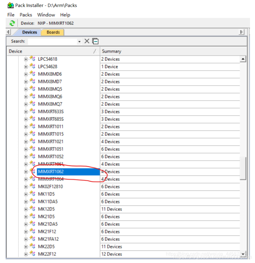The height and width of the screenshot is (263, 255).
Task: Sort by the Device column header
Action: pyautogui.click(x=53, y=51)
